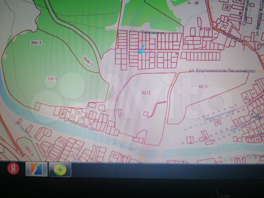Select the large central parcel labeled 42/2

[x=146, y=93]
